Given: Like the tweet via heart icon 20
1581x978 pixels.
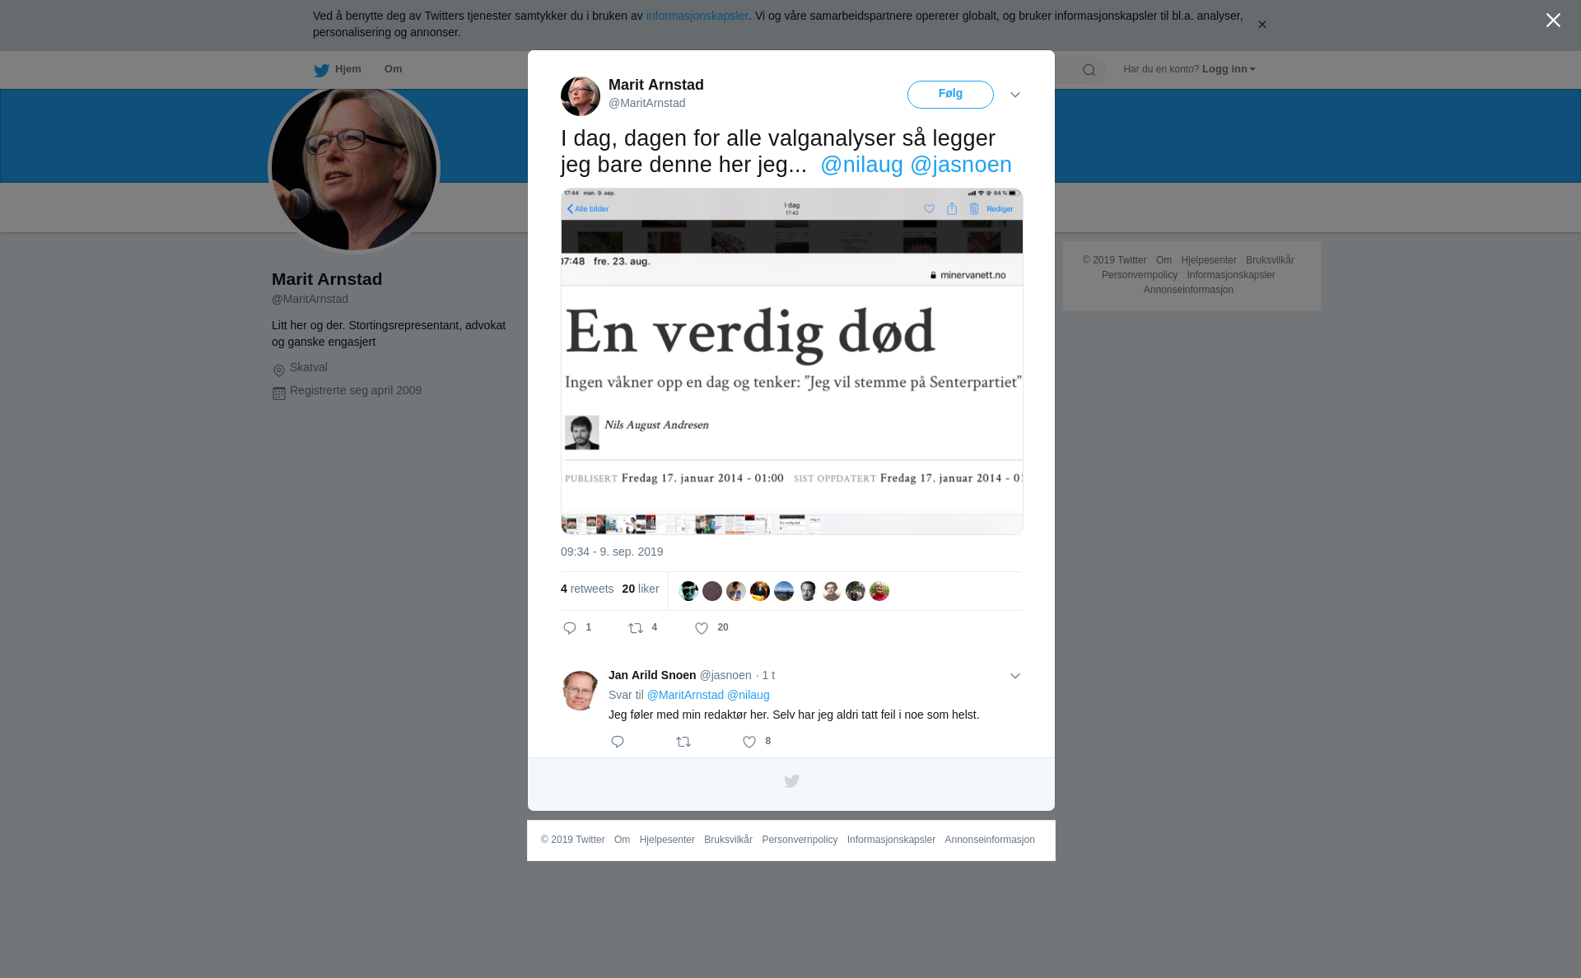Looking at the screenshot, I should 702,628.
